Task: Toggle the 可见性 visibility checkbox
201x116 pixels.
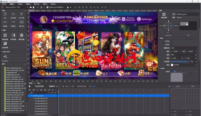Action: point(172,41)
